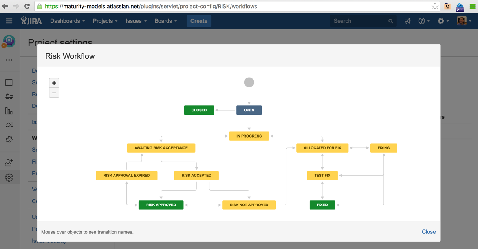Select the green RISK APPROVED status
The width and height of the screenshot is (478, 249).
[x=161, y=205]
